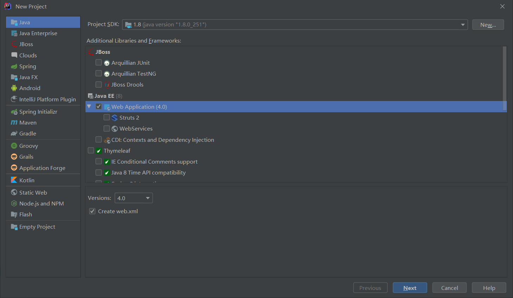
Task: Click the Java FX folder icon
Action: [14, 77]
